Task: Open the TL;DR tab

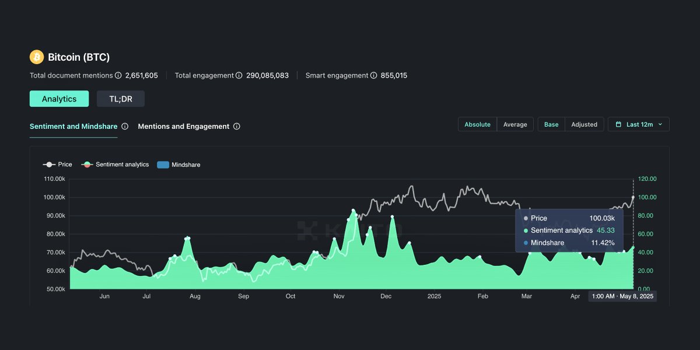Action: point(121,99)
